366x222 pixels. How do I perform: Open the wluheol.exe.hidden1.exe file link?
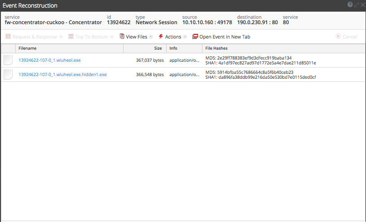[x=62, y=74]
